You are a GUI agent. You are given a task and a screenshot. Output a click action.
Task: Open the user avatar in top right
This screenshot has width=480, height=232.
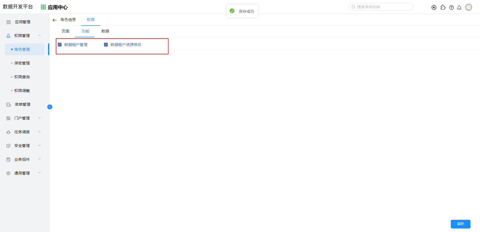[468, 7]
